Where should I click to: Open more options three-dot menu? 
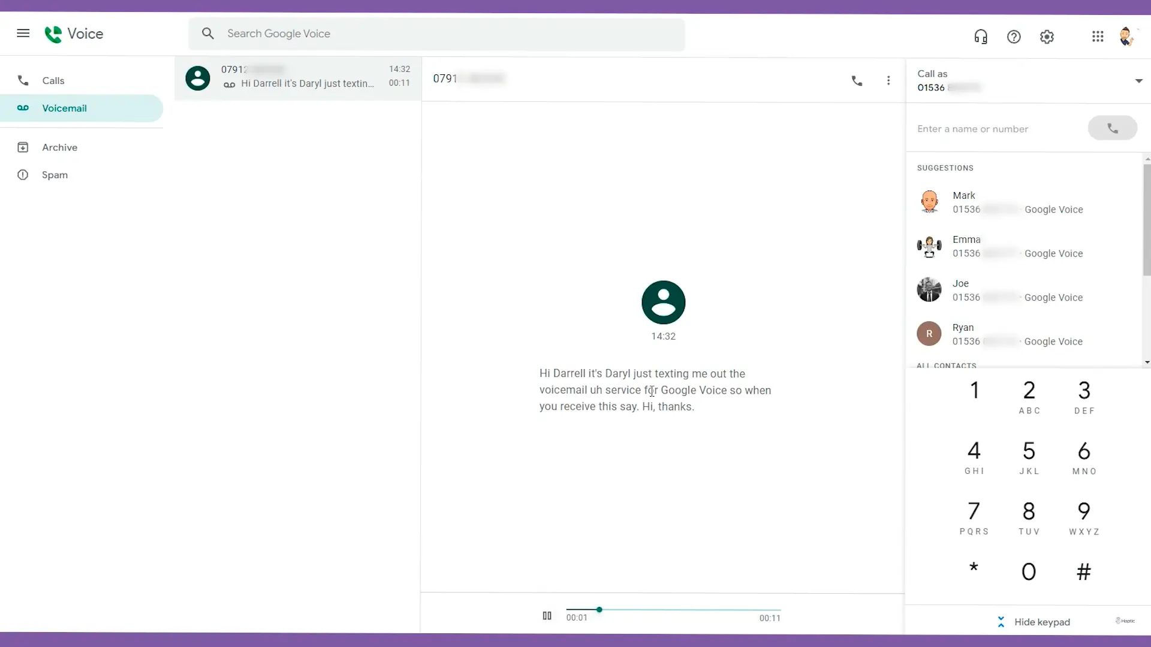tap(888, 80)
